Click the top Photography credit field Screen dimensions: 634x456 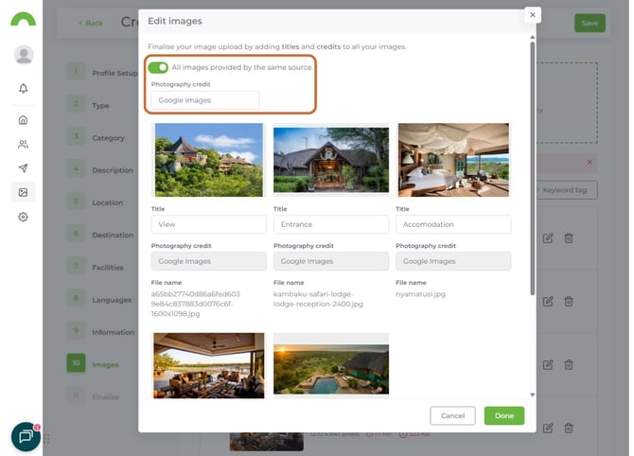pos(205,100)
